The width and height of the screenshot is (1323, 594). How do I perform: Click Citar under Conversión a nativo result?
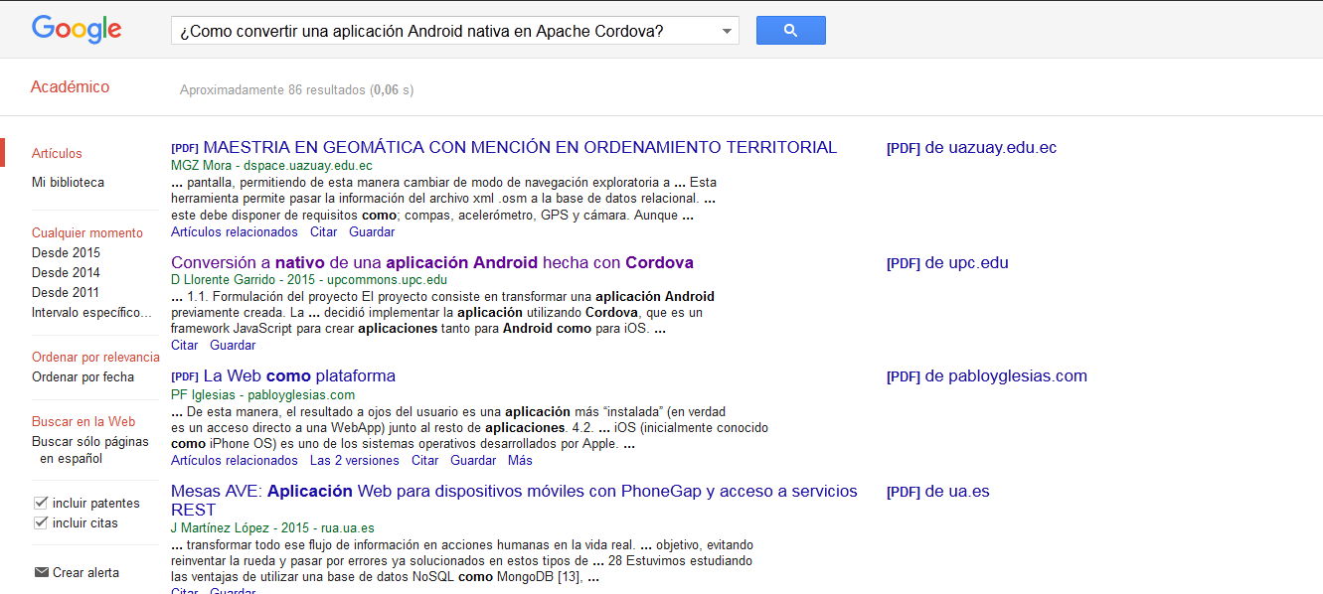click(x=185, y=346)
